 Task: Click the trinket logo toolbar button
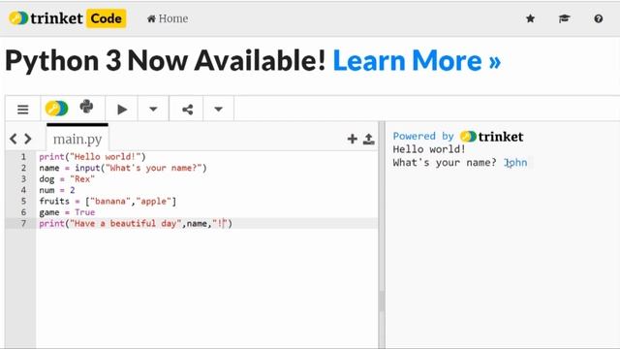[56, 108]
